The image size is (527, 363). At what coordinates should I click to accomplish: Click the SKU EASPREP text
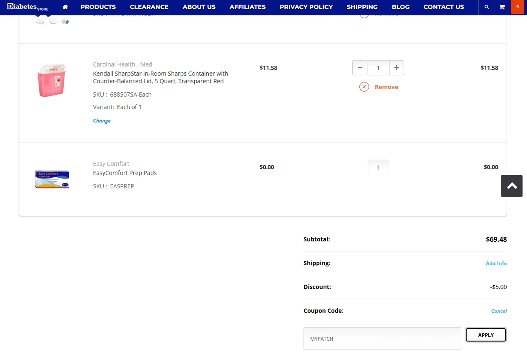point(113,186)
